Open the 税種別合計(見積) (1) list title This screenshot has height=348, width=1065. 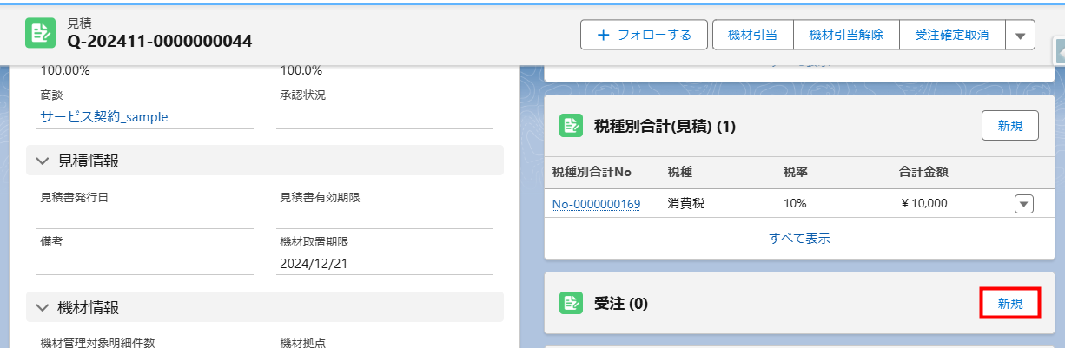click(665, 127)
